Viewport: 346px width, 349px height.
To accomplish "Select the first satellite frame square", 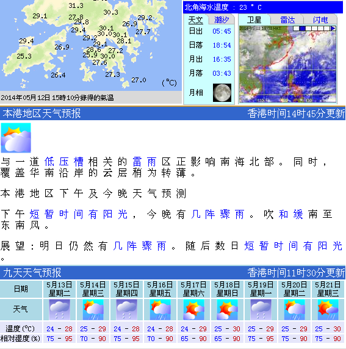I will pos(296,28).
